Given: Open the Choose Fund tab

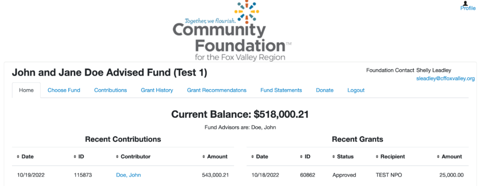Looking at the screenshot, I should 64,90.
